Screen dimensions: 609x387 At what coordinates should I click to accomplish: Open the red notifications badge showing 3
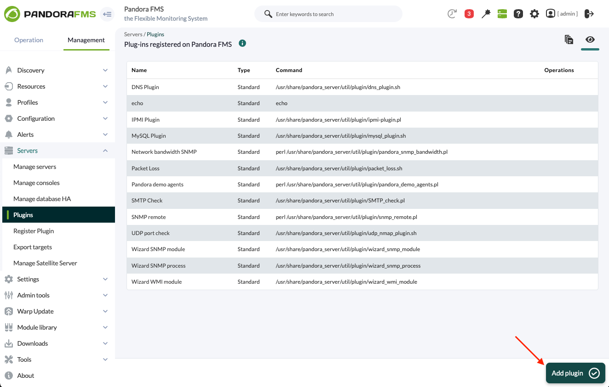tap(469, 14)
